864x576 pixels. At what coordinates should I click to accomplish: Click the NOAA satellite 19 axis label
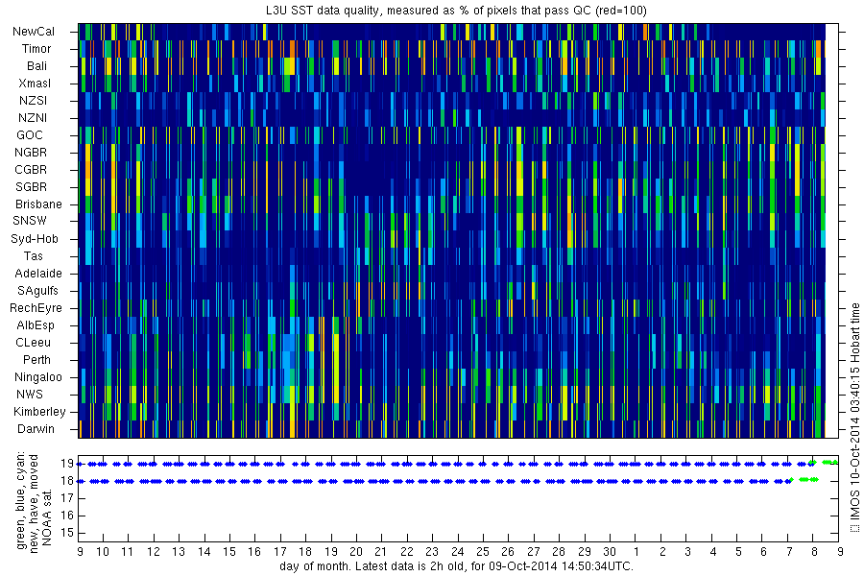(67, 464)
